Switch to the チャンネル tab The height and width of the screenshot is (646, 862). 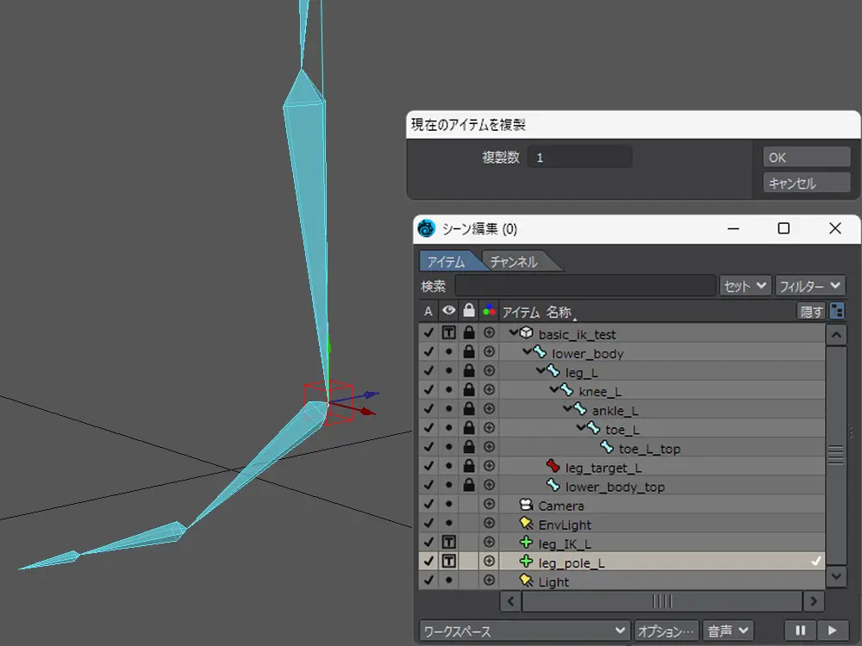(x=514, y=262)
